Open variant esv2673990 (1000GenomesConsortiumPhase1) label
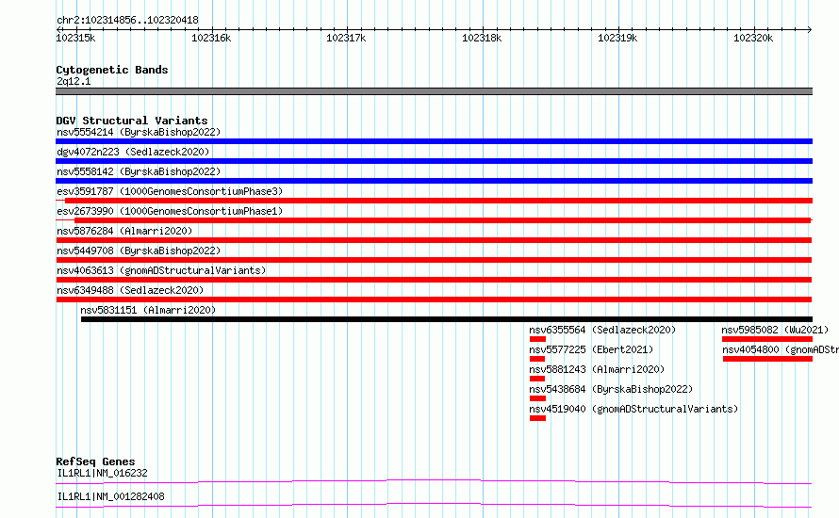 tap(170, 211)
